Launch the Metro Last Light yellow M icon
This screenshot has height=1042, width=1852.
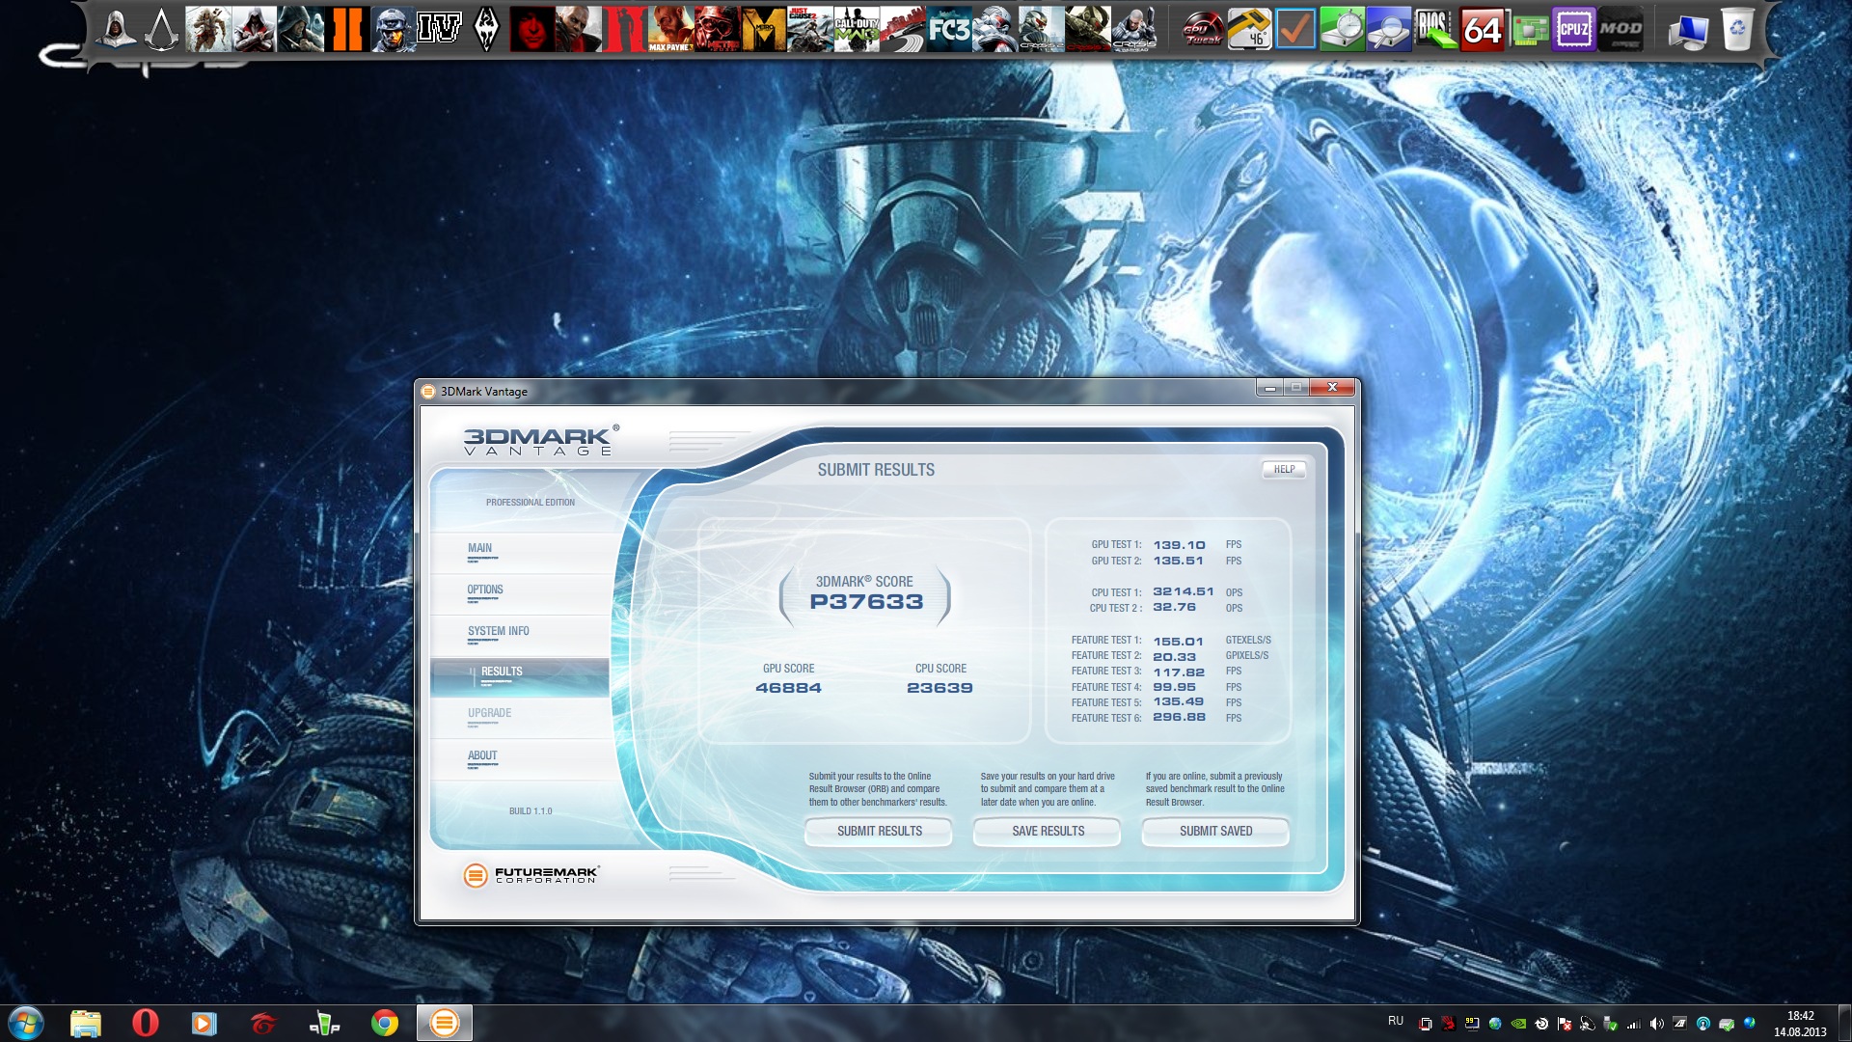[764, 29]
